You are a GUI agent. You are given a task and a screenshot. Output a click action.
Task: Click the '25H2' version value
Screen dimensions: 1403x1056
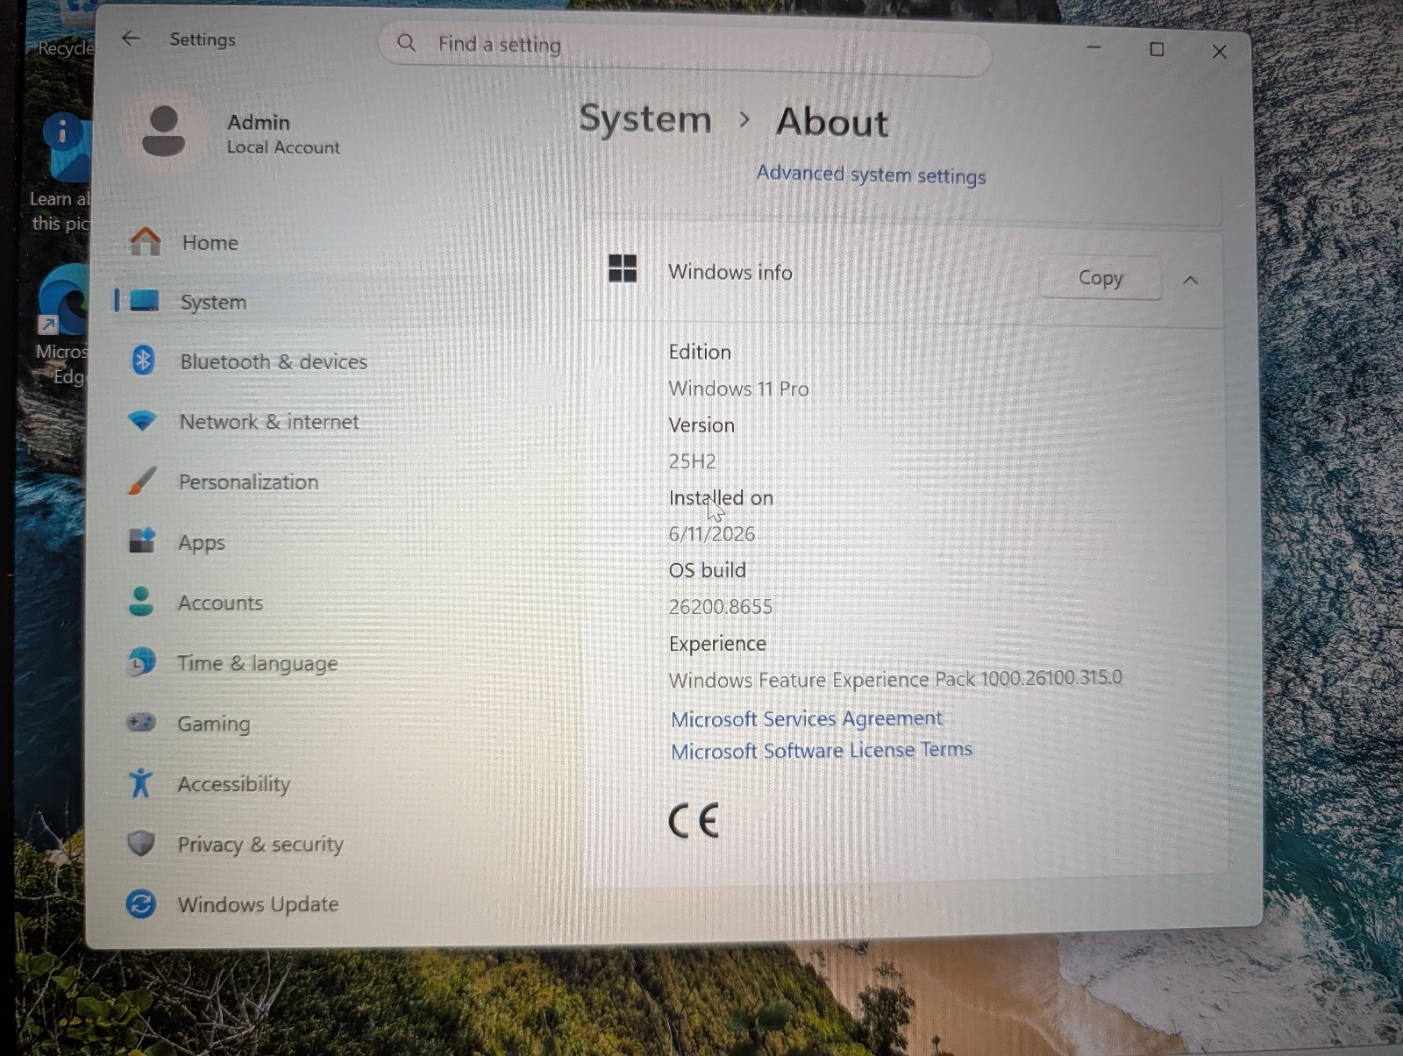pyautogui.click(x=692, y=461)
